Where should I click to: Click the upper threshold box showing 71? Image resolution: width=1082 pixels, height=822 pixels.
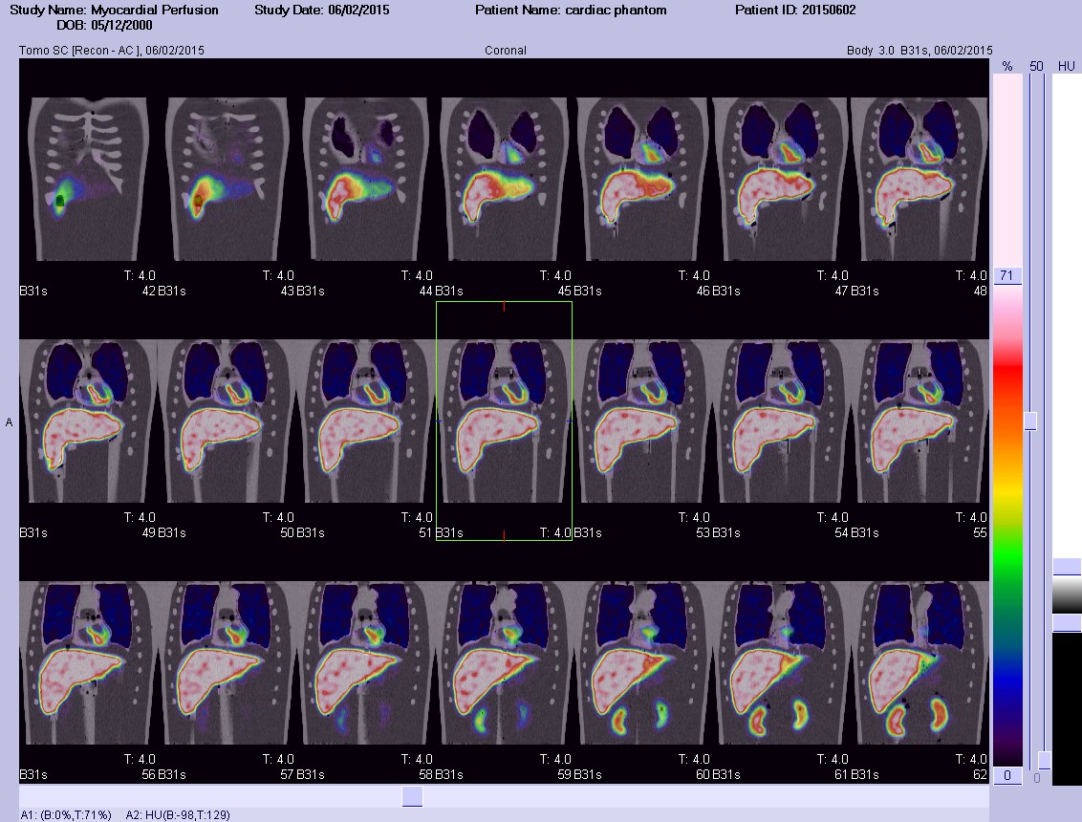pyautogui.click(x=1006, y=275)
